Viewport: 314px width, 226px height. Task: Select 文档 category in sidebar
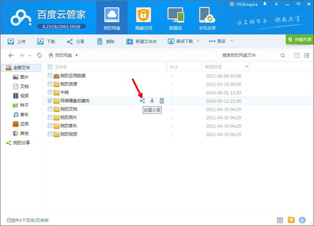[x=20, y=87]
